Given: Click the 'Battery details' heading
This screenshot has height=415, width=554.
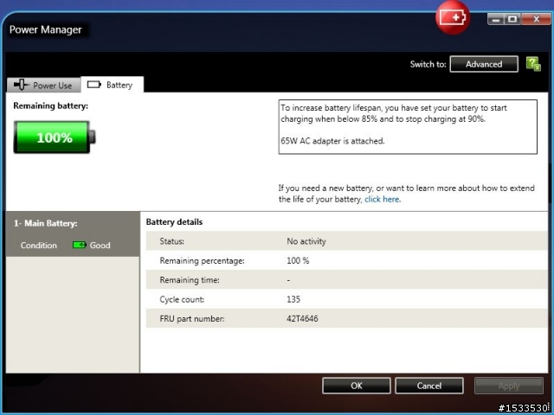Looking at the screenshot, I should point(174,222).
